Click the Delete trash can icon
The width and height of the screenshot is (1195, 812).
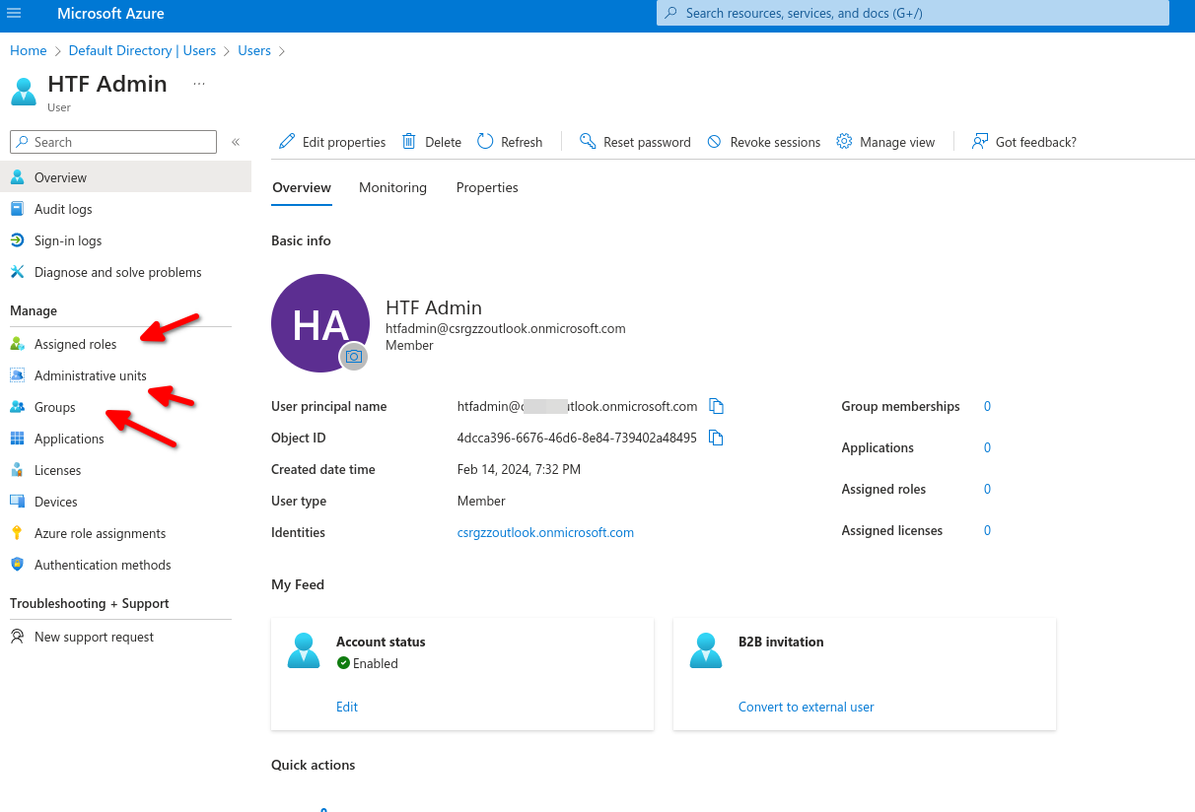409,142
